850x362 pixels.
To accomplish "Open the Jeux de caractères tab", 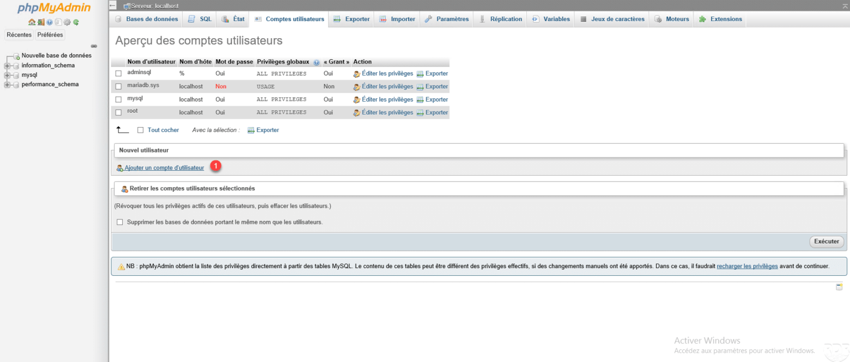I will (612, 19).
